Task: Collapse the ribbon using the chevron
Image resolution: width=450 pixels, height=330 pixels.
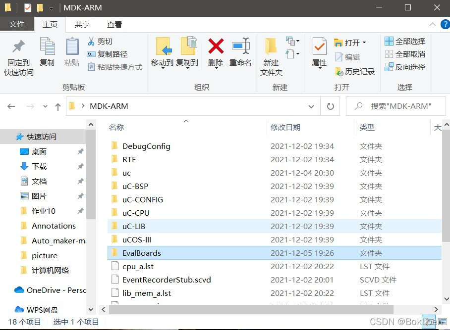Action: 432,24
